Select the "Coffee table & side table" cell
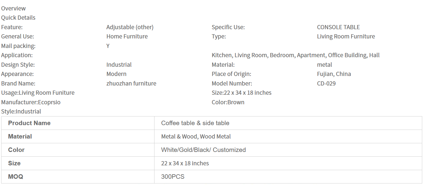 [195, 123]
